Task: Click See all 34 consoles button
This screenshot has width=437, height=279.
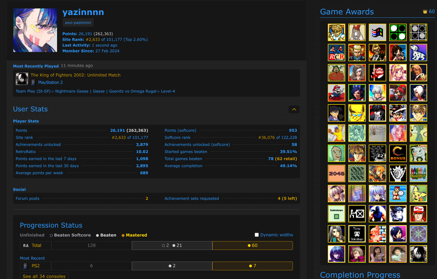Action: pyautogui.click(x=44, y=276)
